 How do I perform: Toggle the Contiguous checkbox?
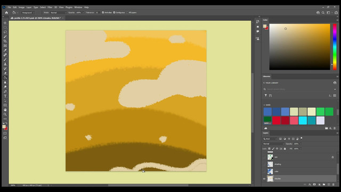coord(114,13)
